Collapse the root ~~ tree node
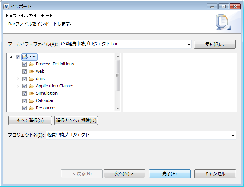 (11, 57)
